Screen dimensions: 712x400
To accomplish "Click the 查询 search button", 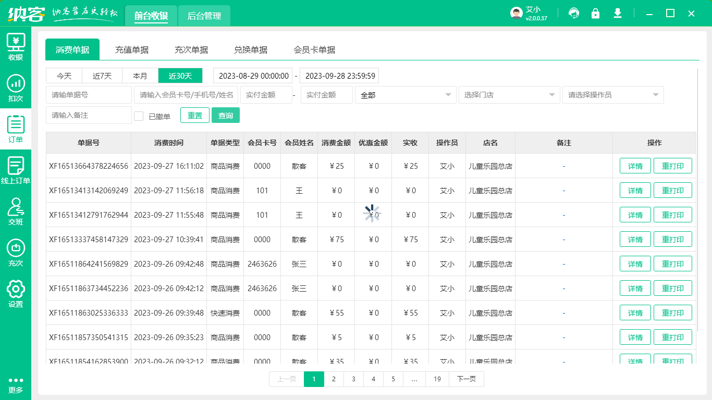I will tap(226, 115).
